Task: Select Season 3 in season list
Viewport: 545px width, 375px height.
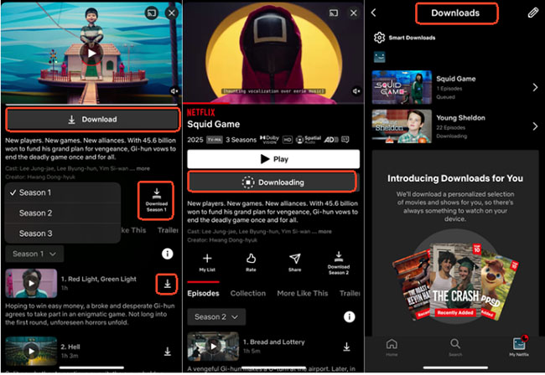Action: tap(63, 234)
